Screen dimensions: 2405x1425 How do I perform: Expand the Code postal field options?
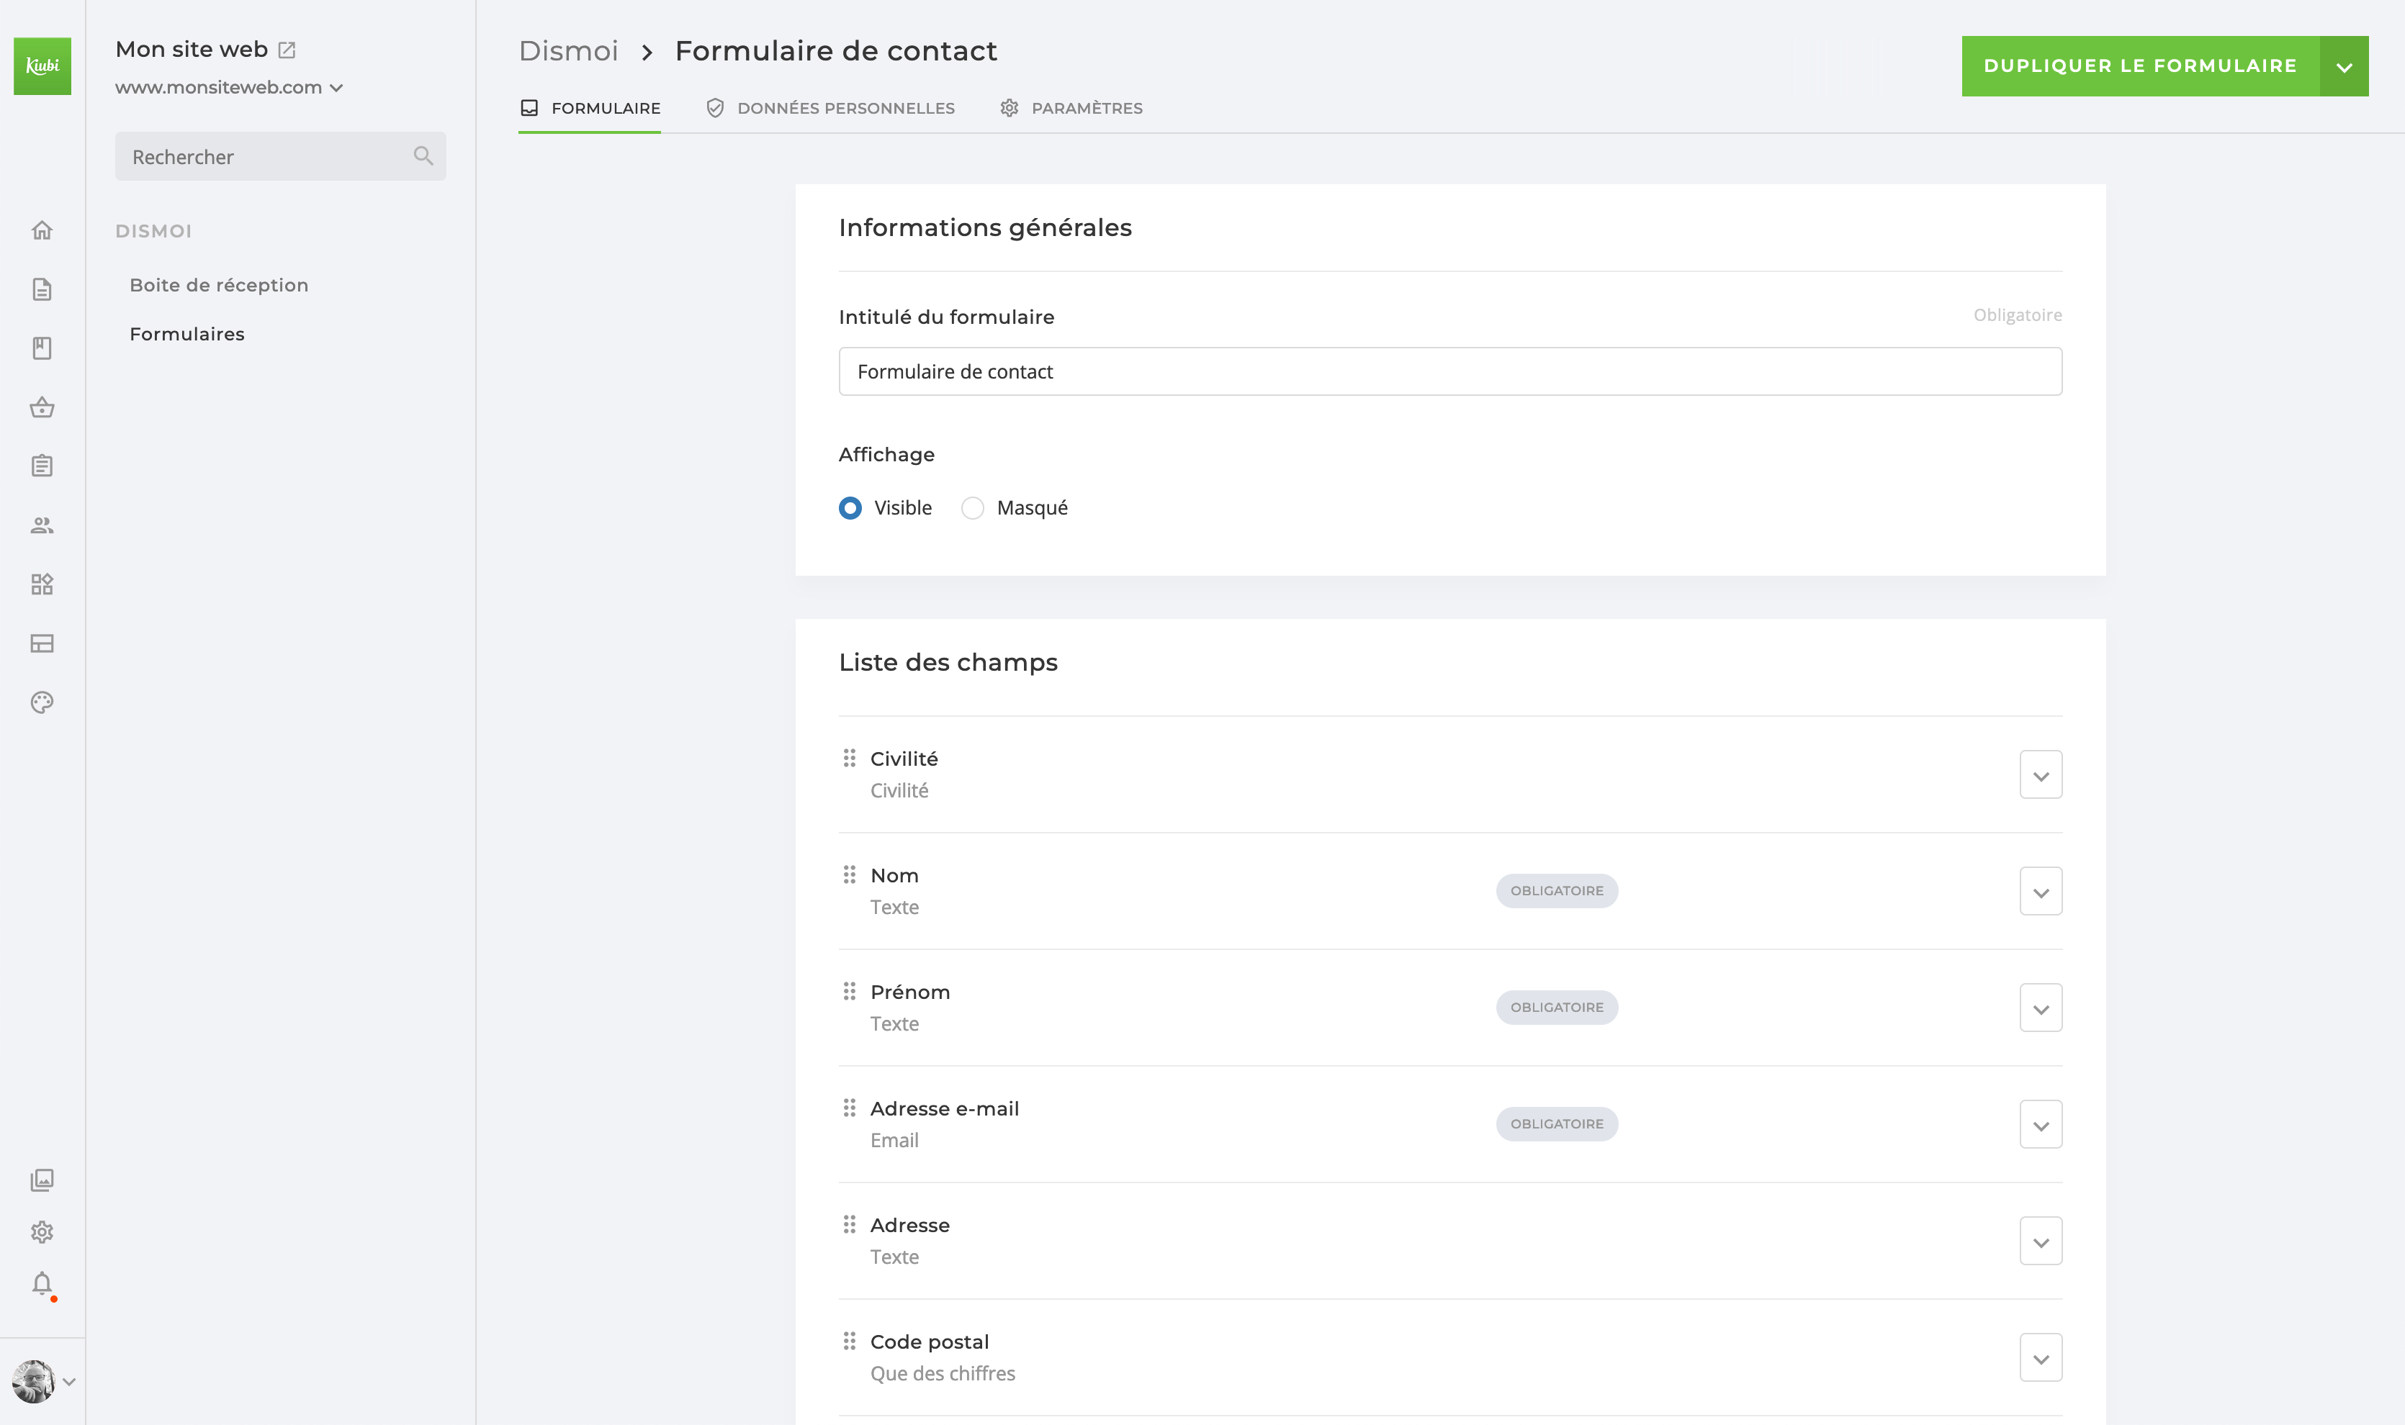pyautogui.click(x=2041, y=1357)
